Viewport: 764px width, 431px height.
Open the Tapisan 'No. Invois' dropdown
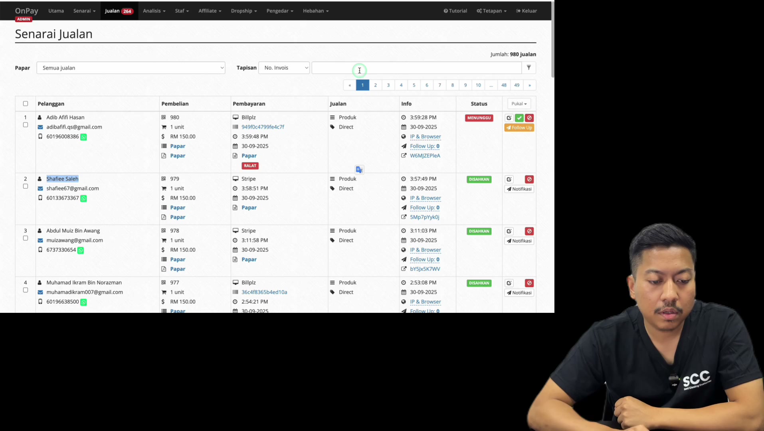coord(284,68)
